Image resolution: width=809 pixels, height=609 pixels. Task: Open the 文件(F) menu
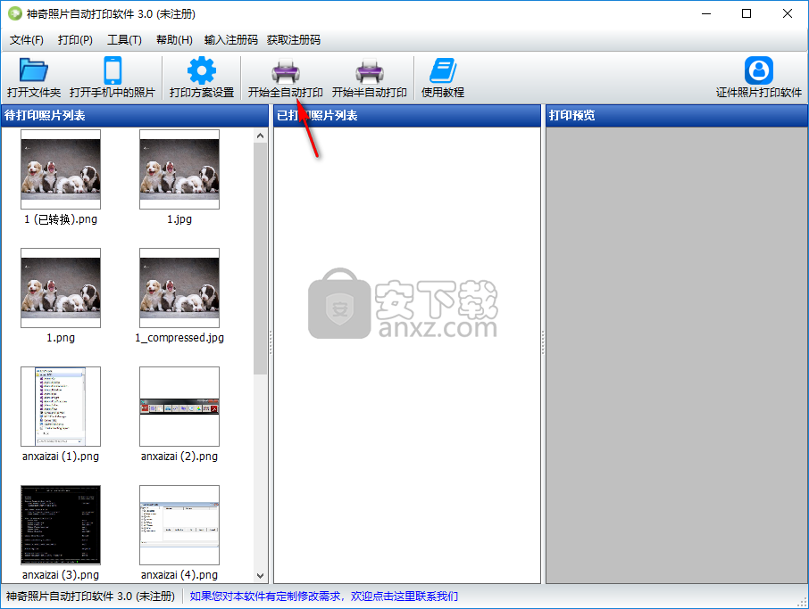(26, 40)
